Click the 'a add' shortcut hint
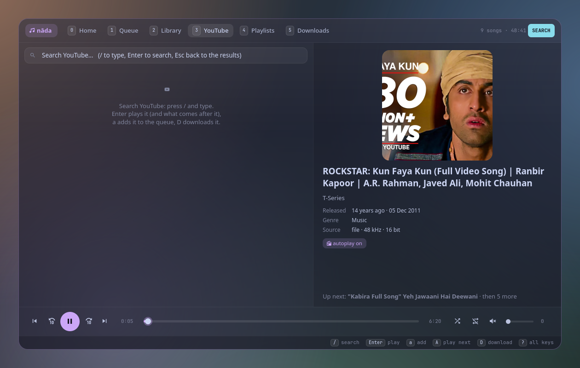Image resolution: width=580 pixels, height=368 pixels. tap(416, 342)
